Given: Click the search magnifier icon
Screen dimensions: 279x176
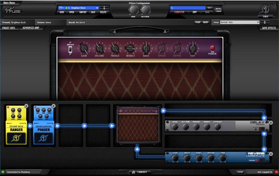Looking at the screenshot, I should [172, 8].
